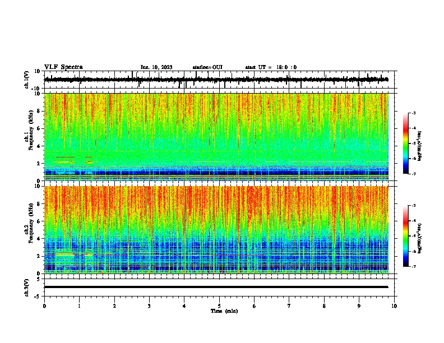
Task: Click the "2" tick on the Time axis
Action: click(x=114, y=306)
